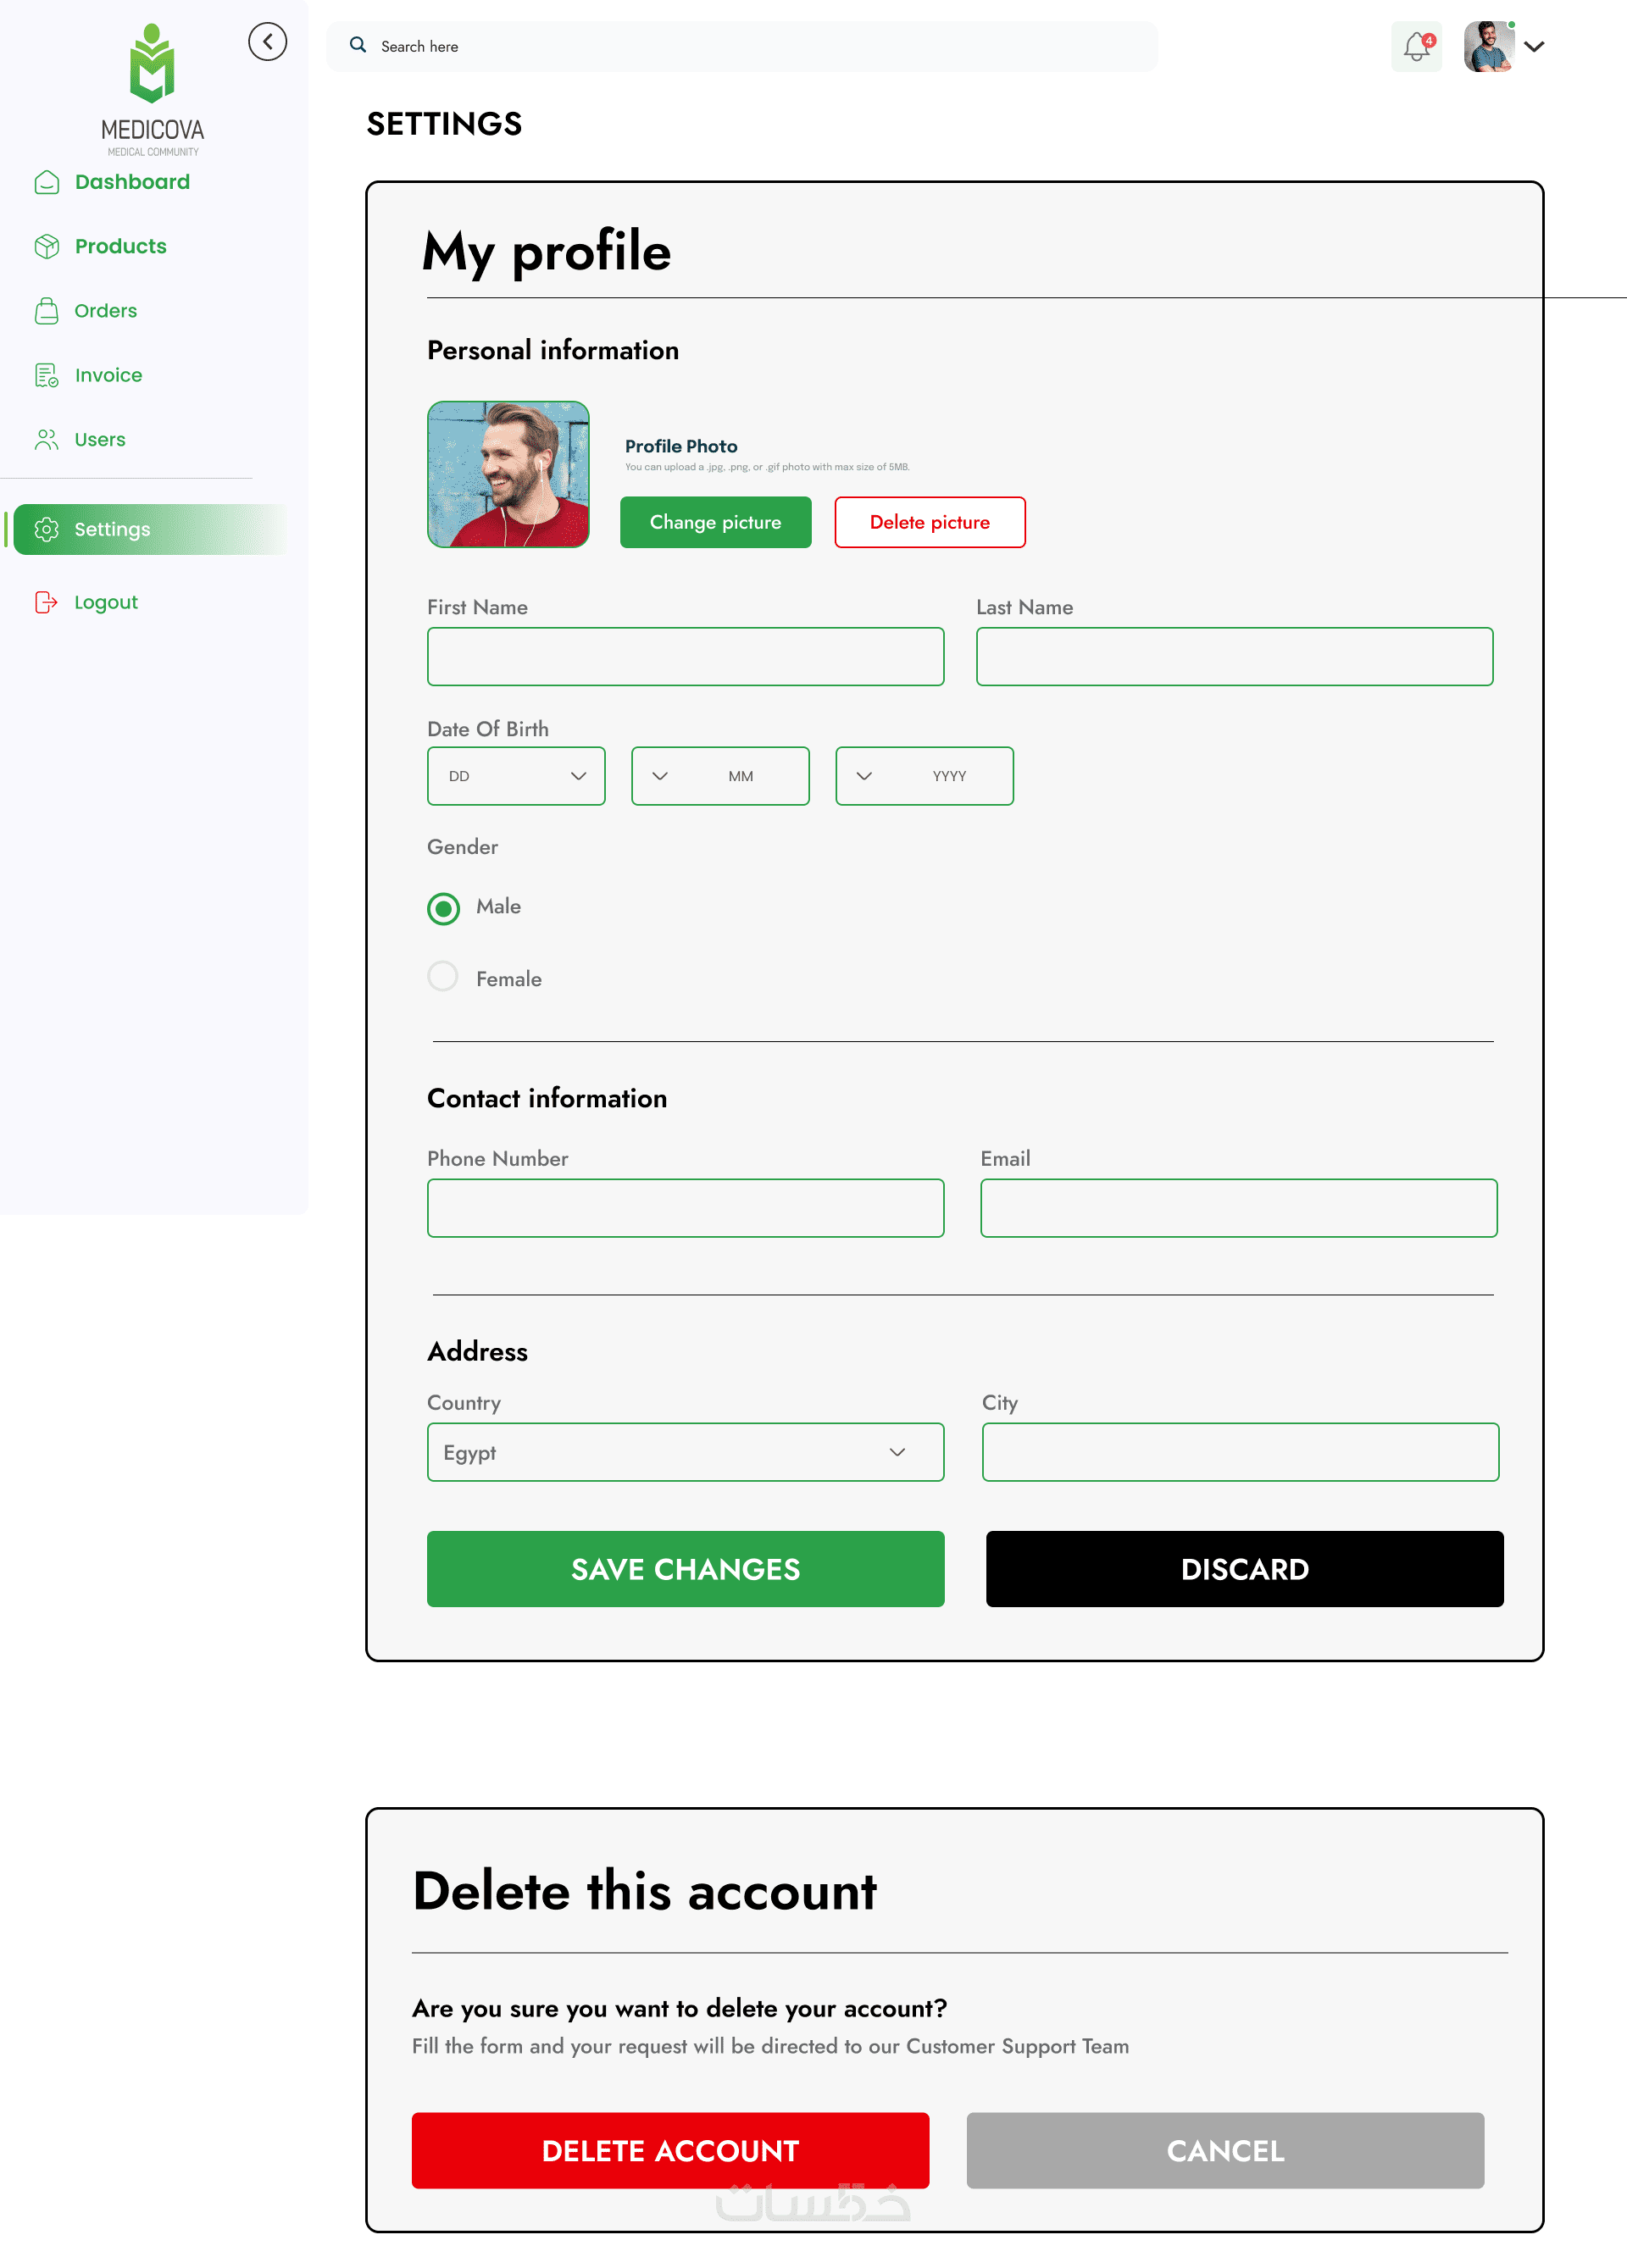
Task: Click the Orders bag icon
Action: (x=46, y=311)
